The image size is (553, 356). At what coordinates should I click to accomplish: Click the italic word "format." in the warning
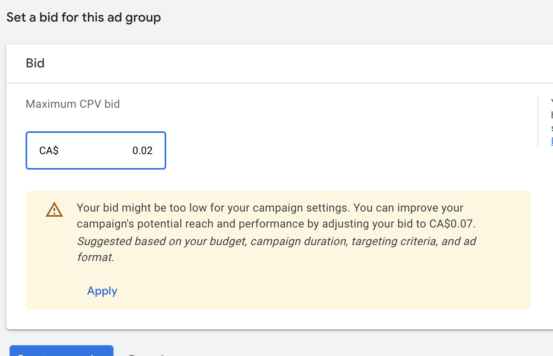[x=96, y=257]
